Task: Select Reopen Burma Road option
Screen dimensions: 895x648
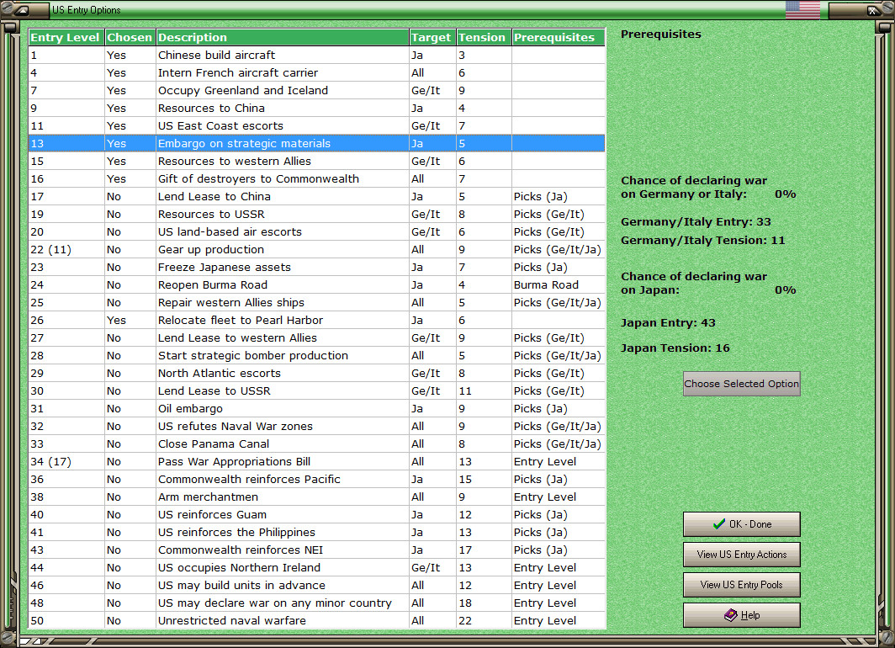Action: click(x=317, y=285)
